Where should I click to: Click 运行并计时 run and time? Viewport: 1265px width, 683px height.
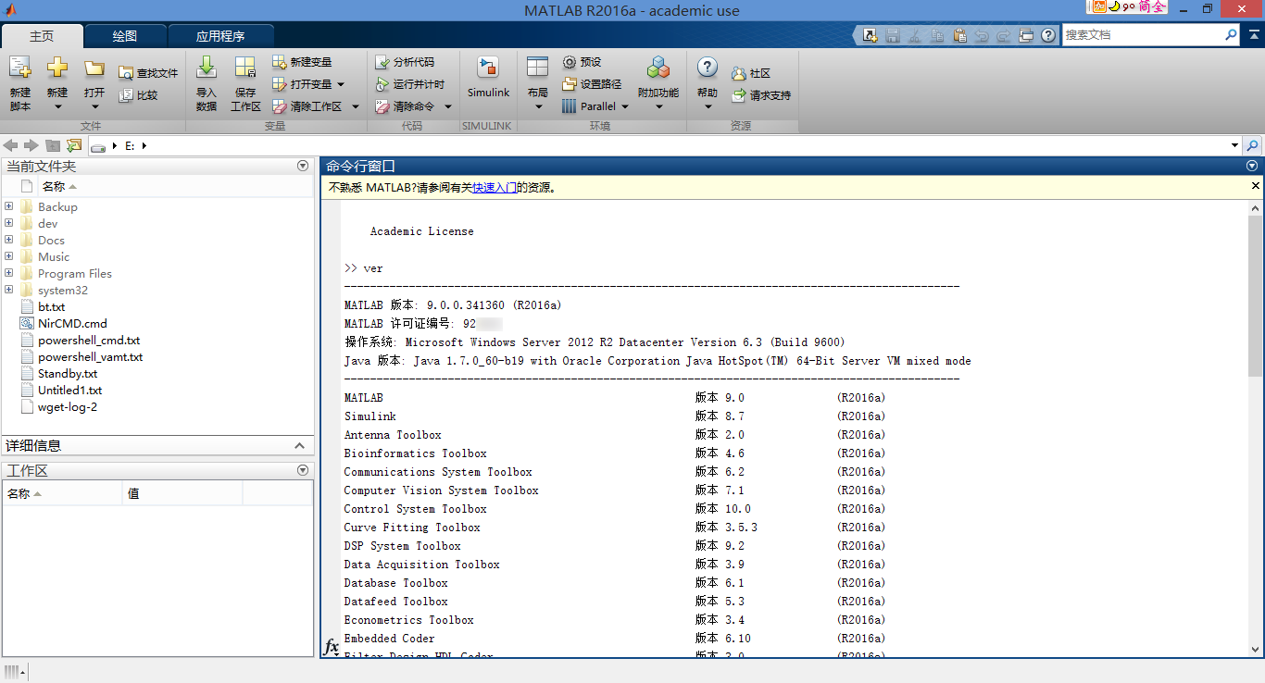410,84
